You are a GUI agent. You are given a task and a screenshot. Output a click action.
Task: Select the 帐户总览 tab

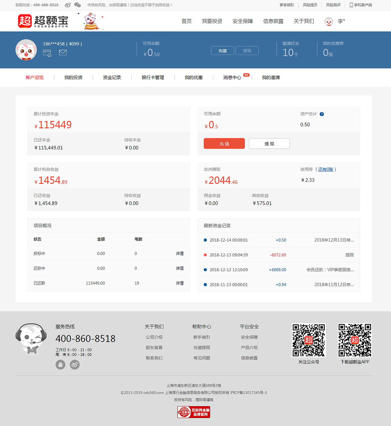[35, 78]
